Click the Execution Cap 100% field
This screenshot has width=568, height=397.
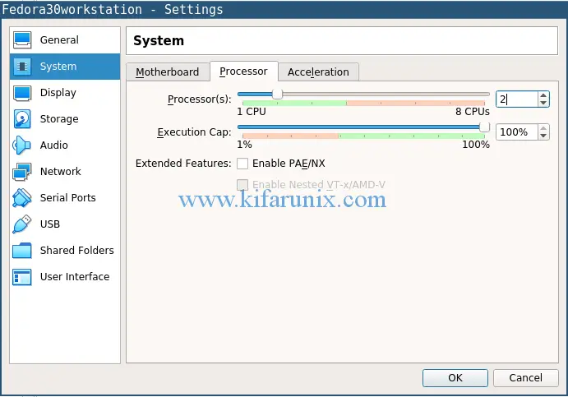[x=517, y=132]
